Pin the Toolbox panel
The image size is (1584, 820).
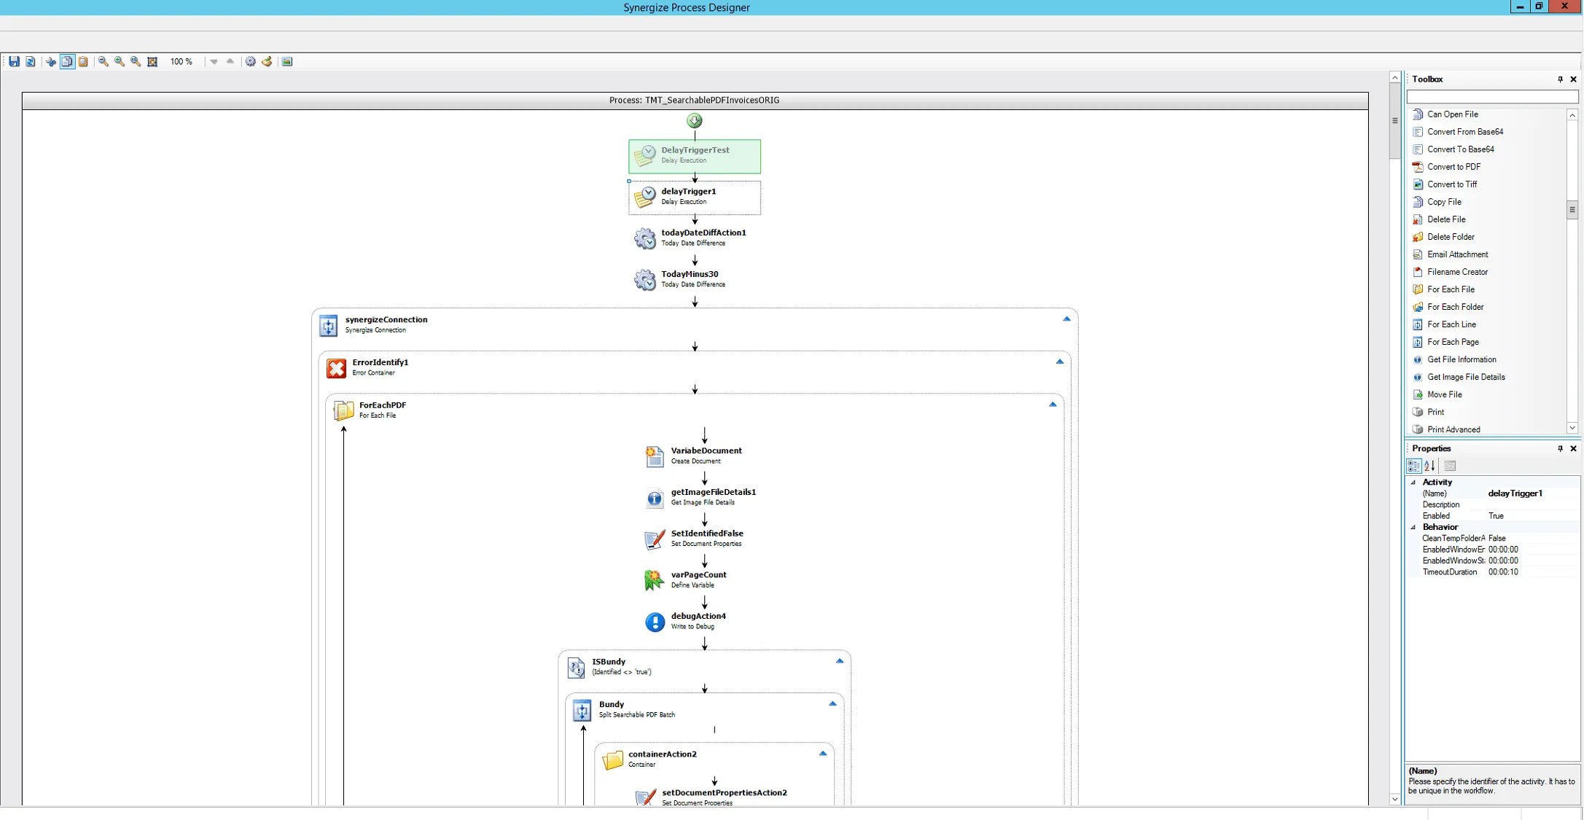[x=1560, y=79]
